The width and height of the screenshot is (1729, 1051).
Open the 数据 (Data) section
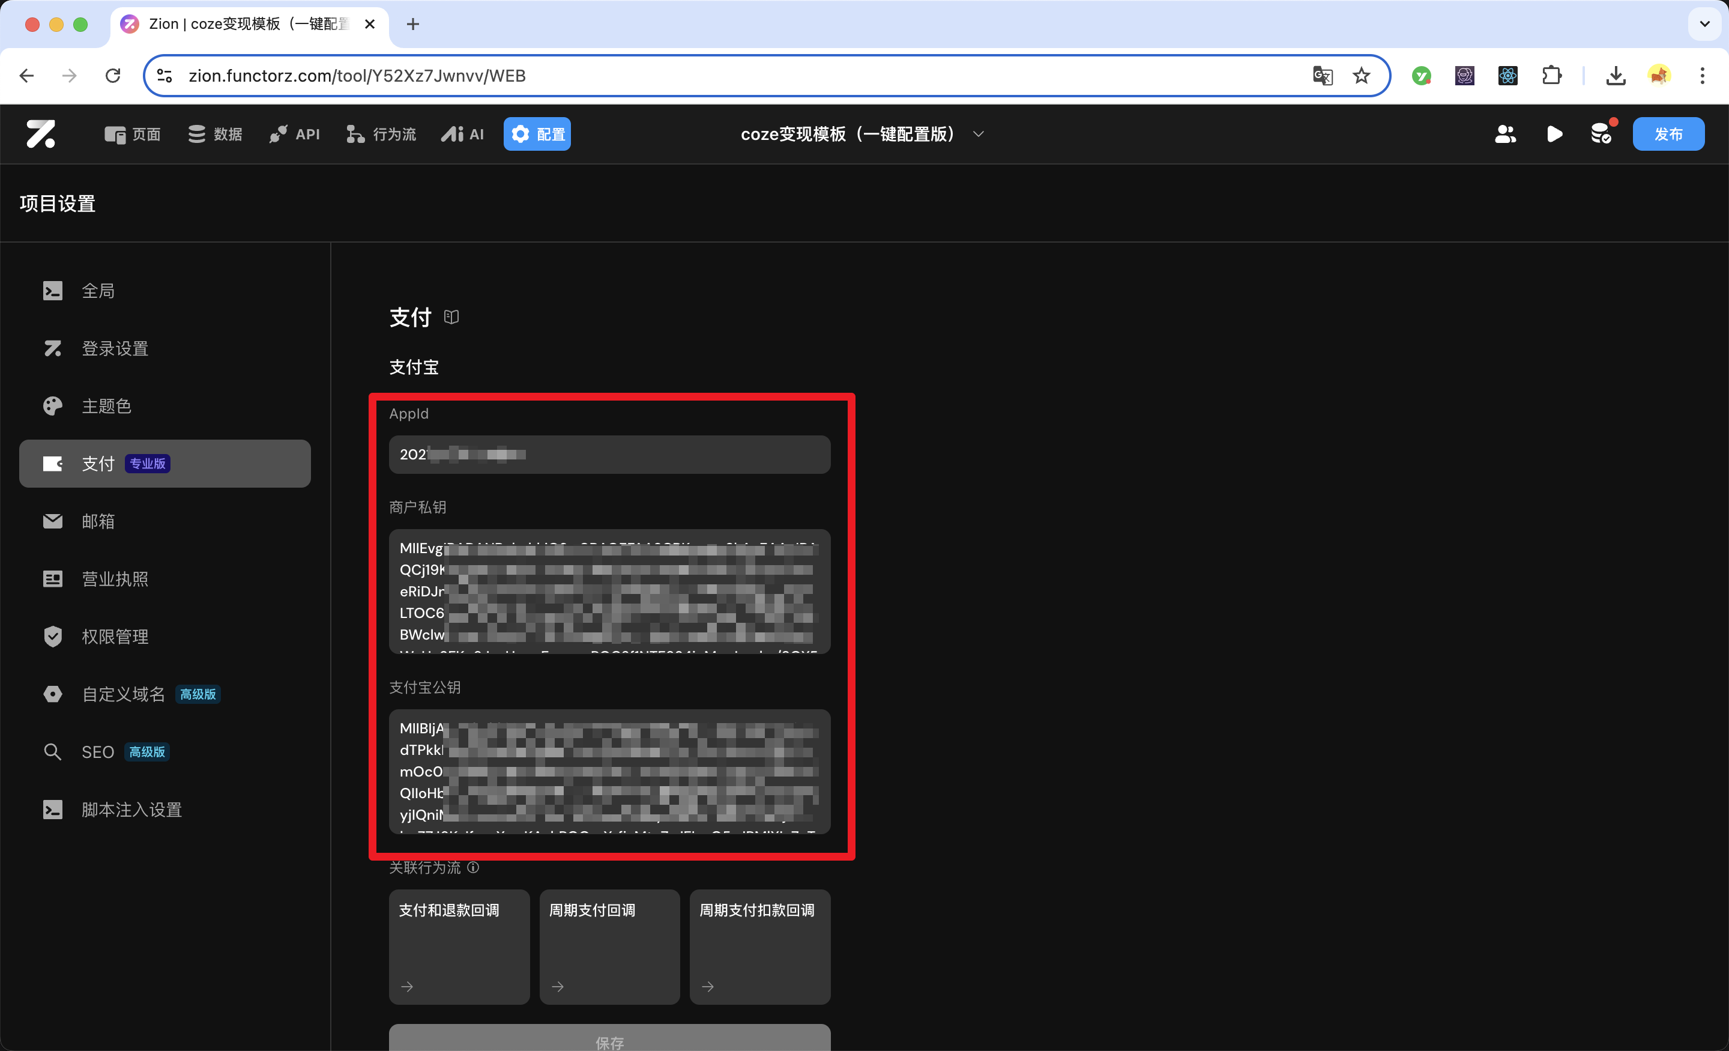coord(215,134)
